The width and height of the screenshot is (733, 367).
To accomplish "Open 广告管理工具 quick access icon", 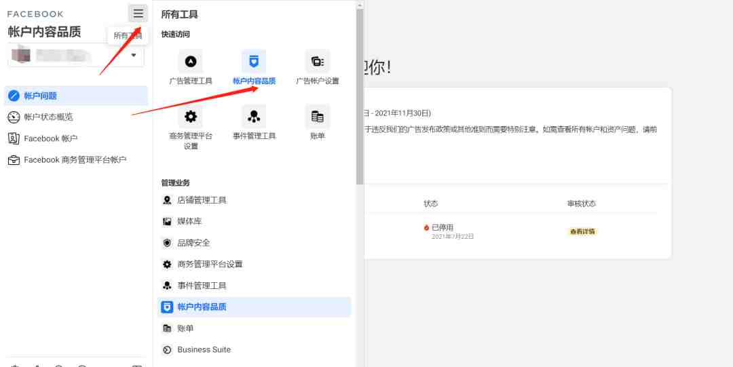I will coord(190,61).
